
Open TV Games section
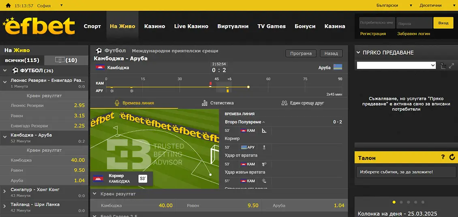click(x=272, y=26)
